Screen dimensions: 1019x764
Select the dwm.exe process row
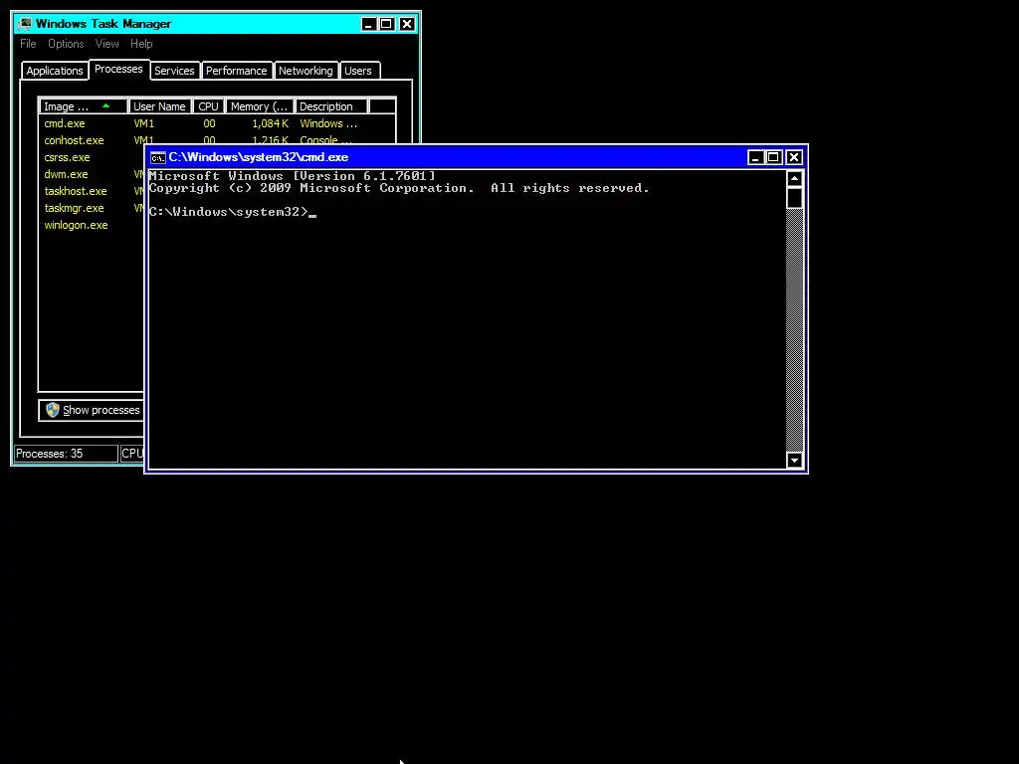tap(93, 174)
